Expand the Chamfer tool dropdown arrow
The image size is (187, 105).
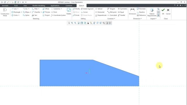pyautogui.click(x=41, y=12)
